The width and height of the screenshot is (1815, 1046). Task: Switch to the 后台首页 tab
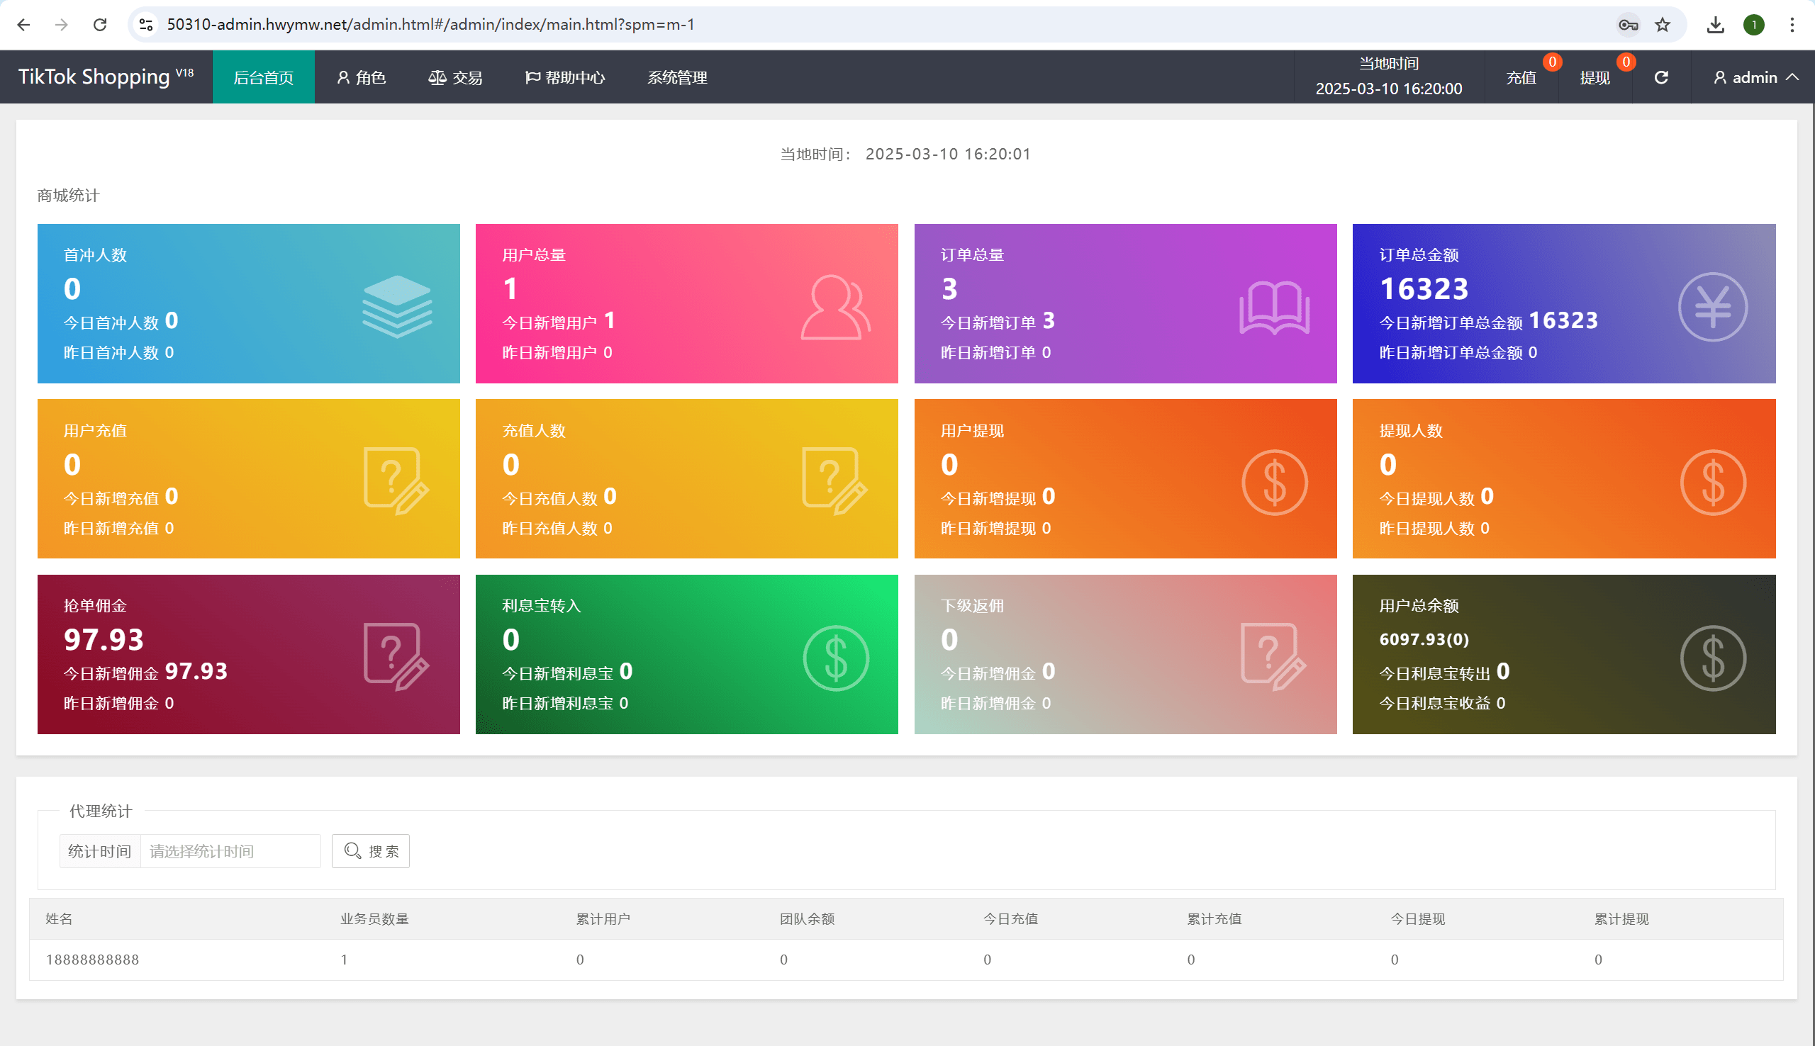coord(263,77)
